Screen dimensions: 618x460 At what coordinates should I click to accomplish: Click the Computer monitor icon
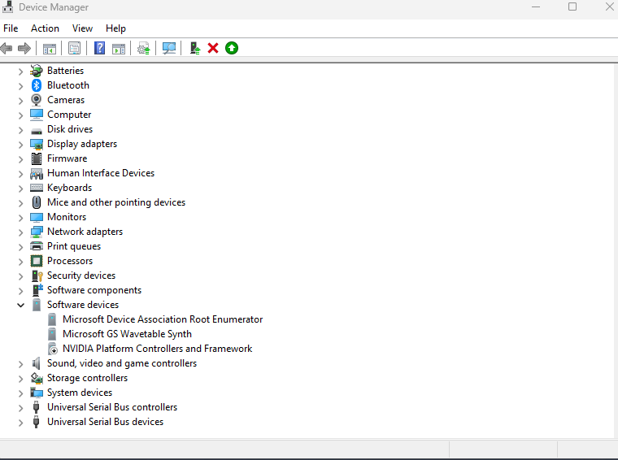coord(37,115)
